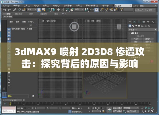Open the Utilities panel (wrench icon)
159x115 pixels.
(153, 22)
